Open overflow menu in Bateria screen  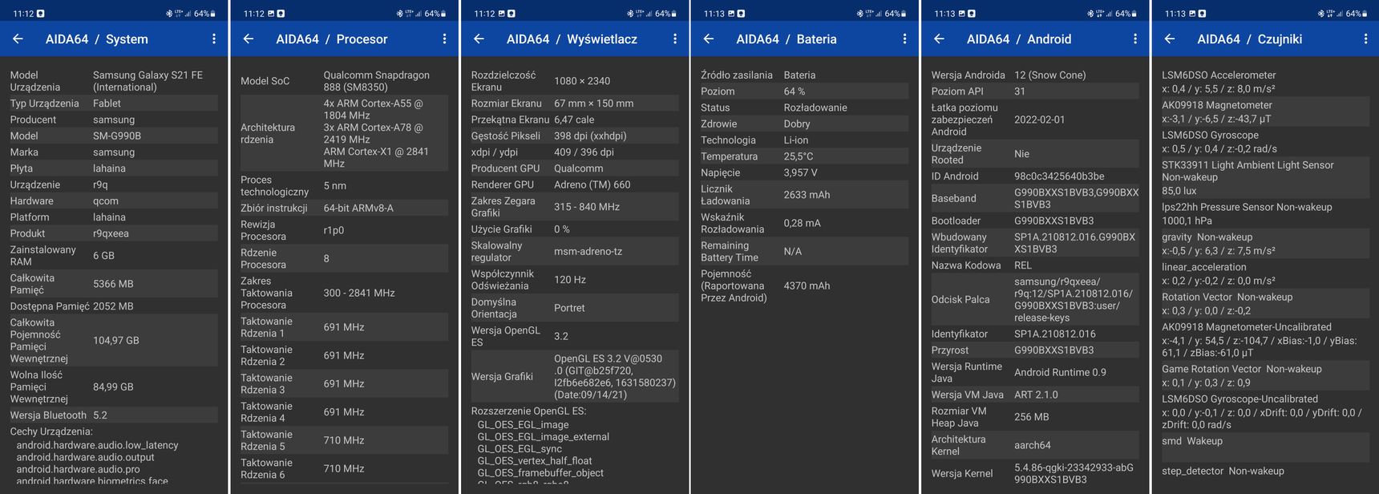tap(905, 38)
